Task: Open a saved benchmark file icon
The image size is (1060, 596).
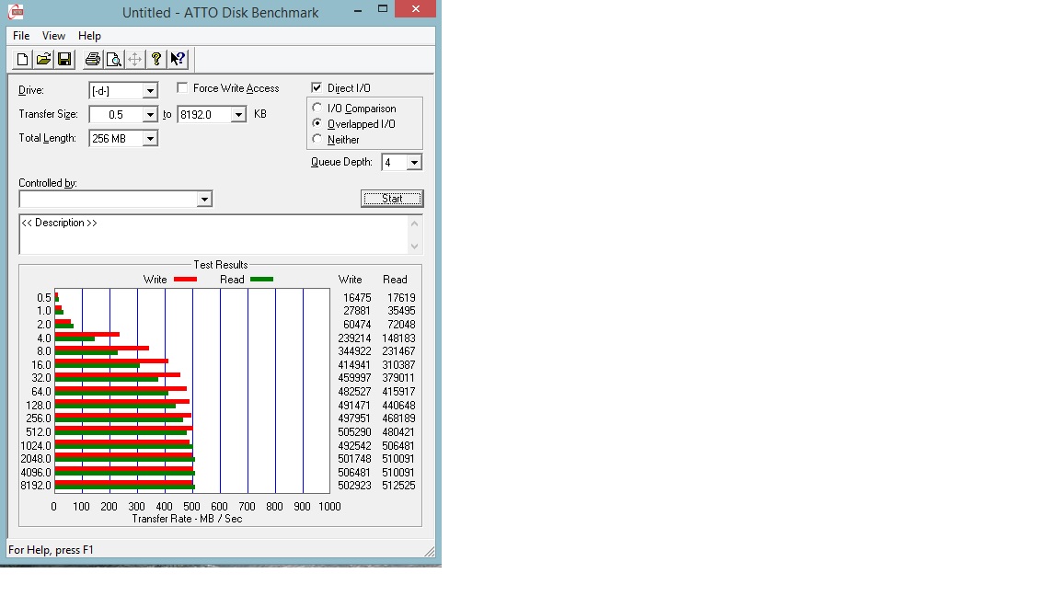Action: coord(43,60)
